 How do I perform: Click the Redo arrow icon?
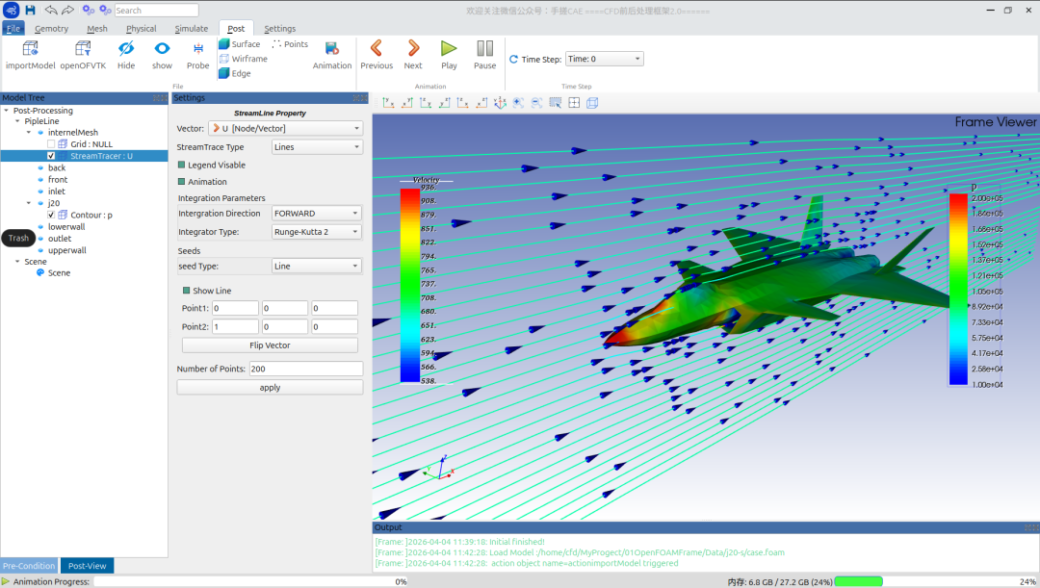coord(67,10)
